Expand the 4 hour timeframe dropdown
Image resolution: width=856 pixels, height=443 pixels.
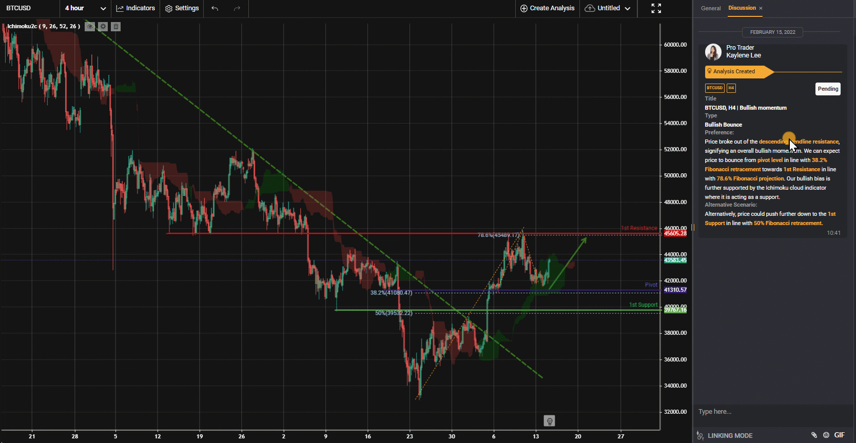[85, 8]
